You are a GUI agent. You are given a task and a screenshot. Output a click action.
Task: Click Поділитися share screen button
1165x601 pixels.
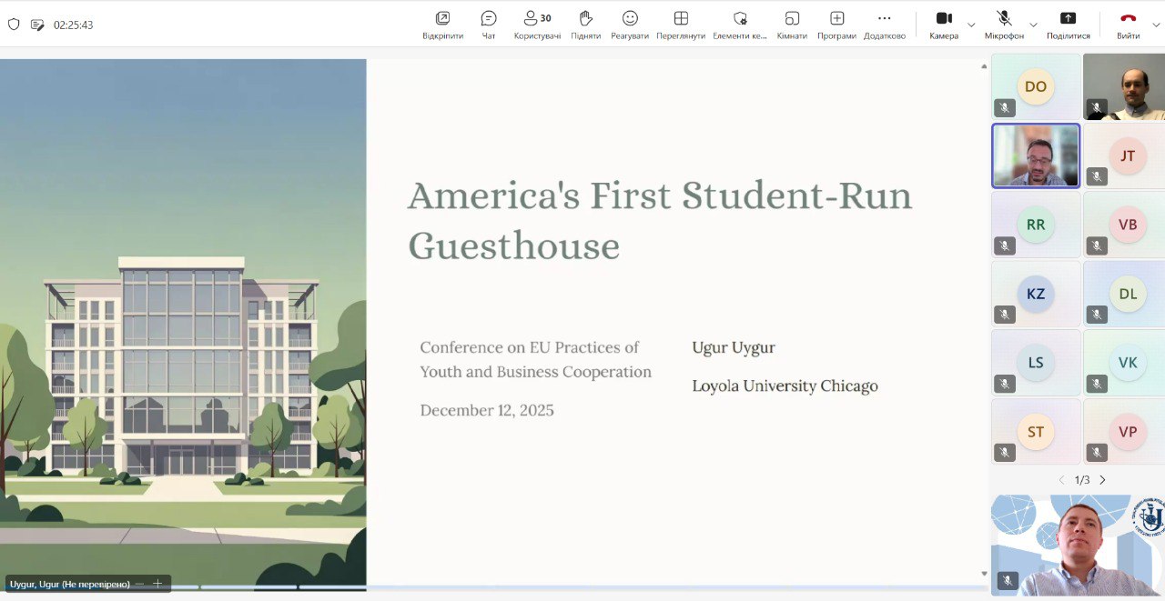point(1069,19)
